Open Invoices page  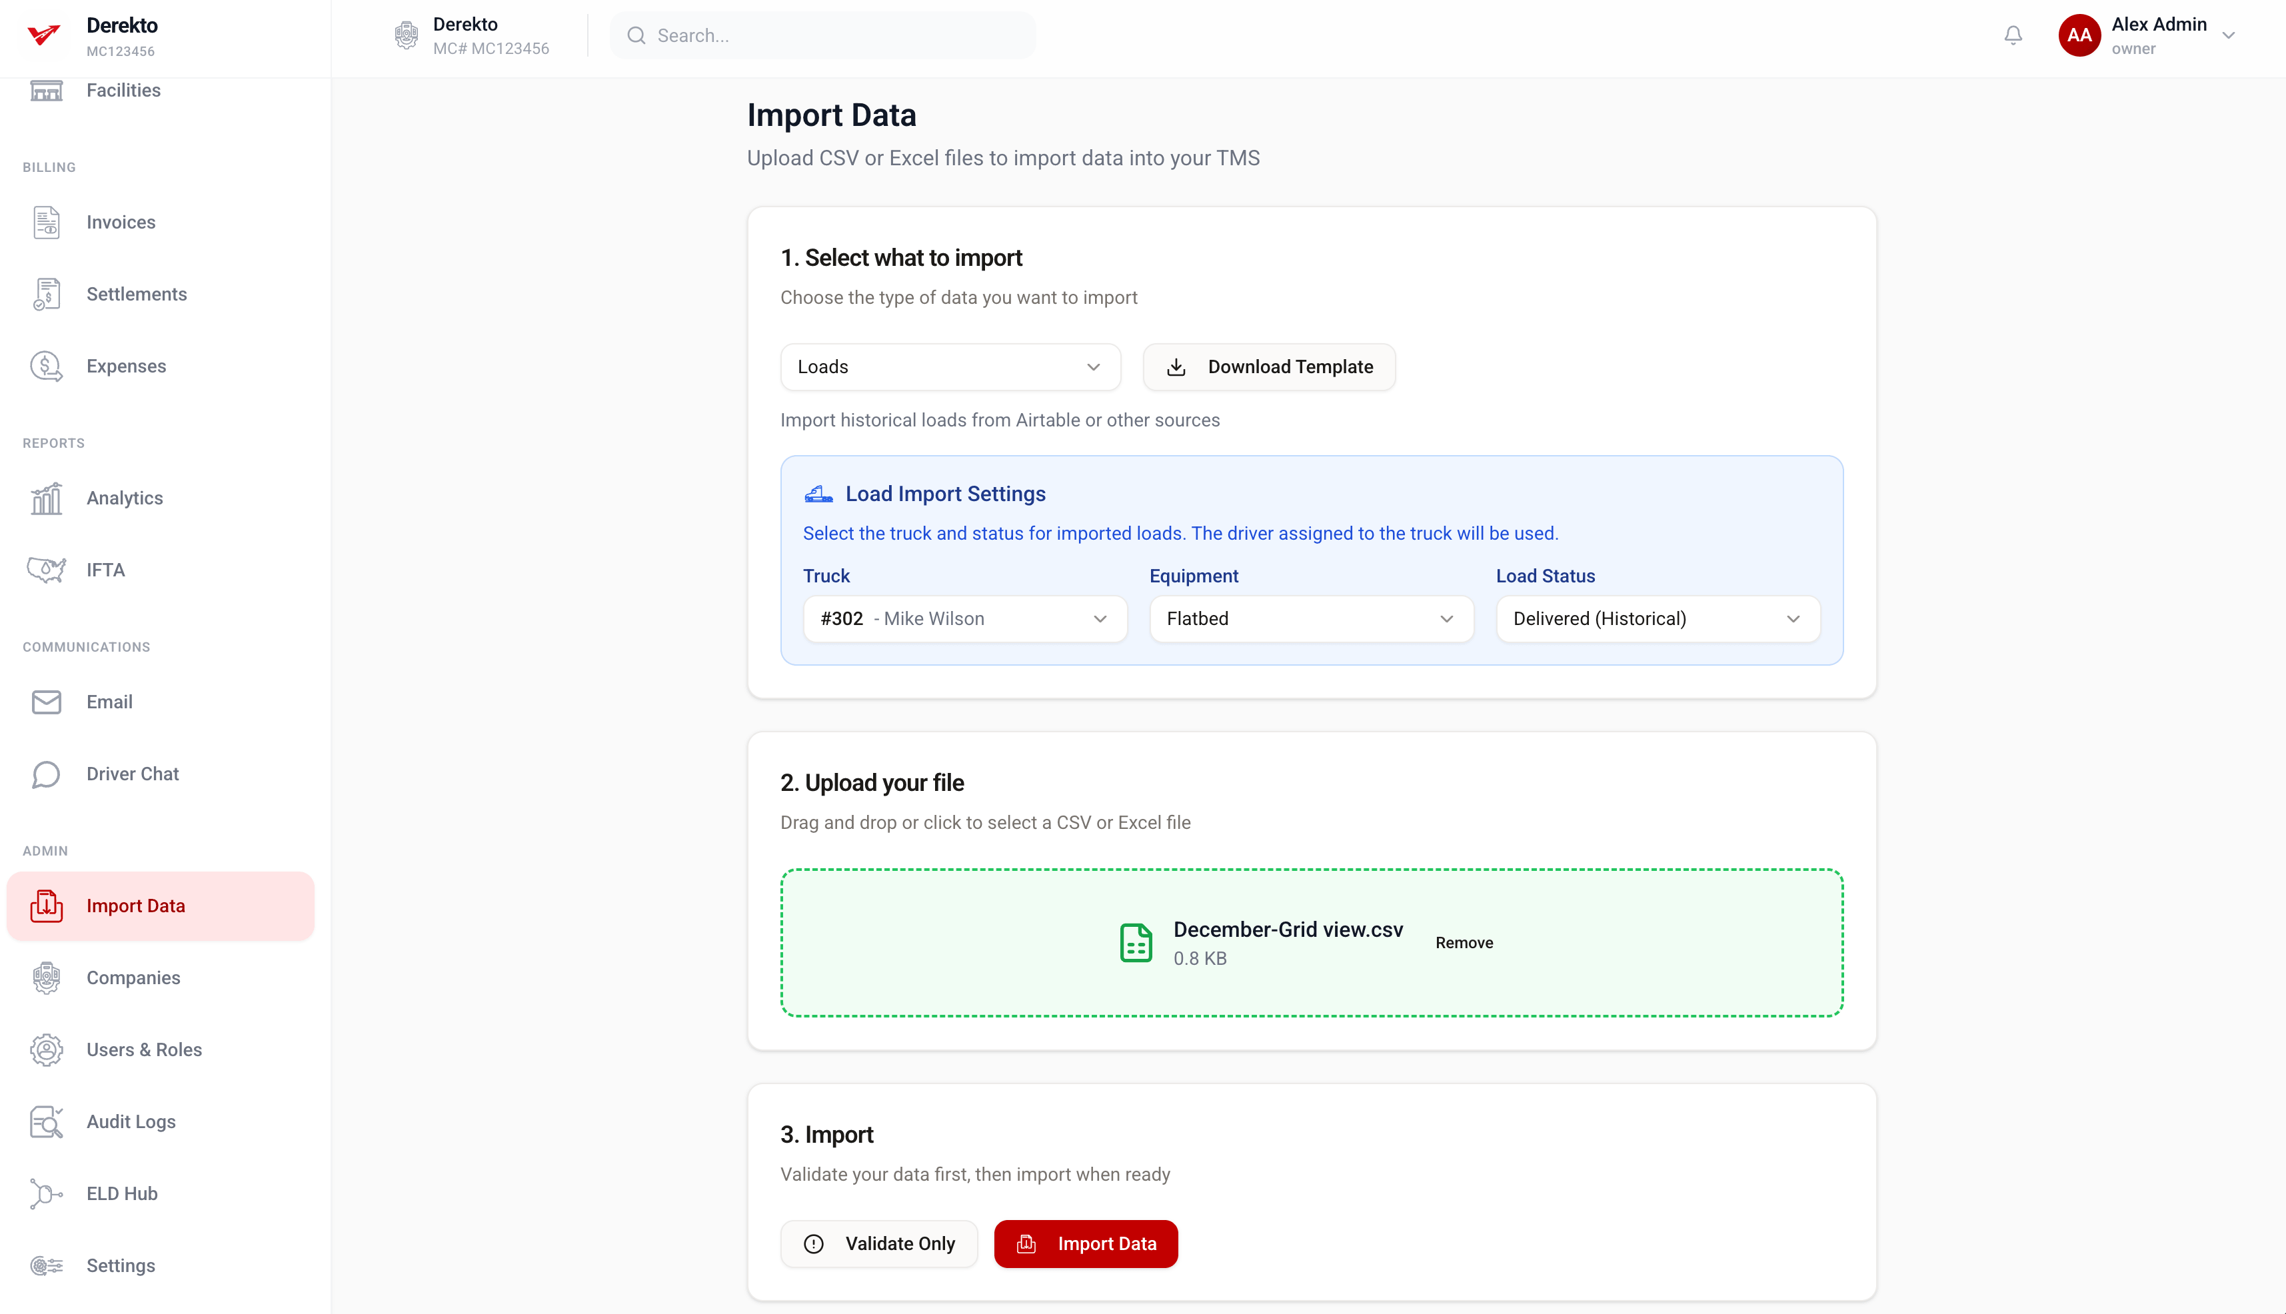[x=121, y=222]
